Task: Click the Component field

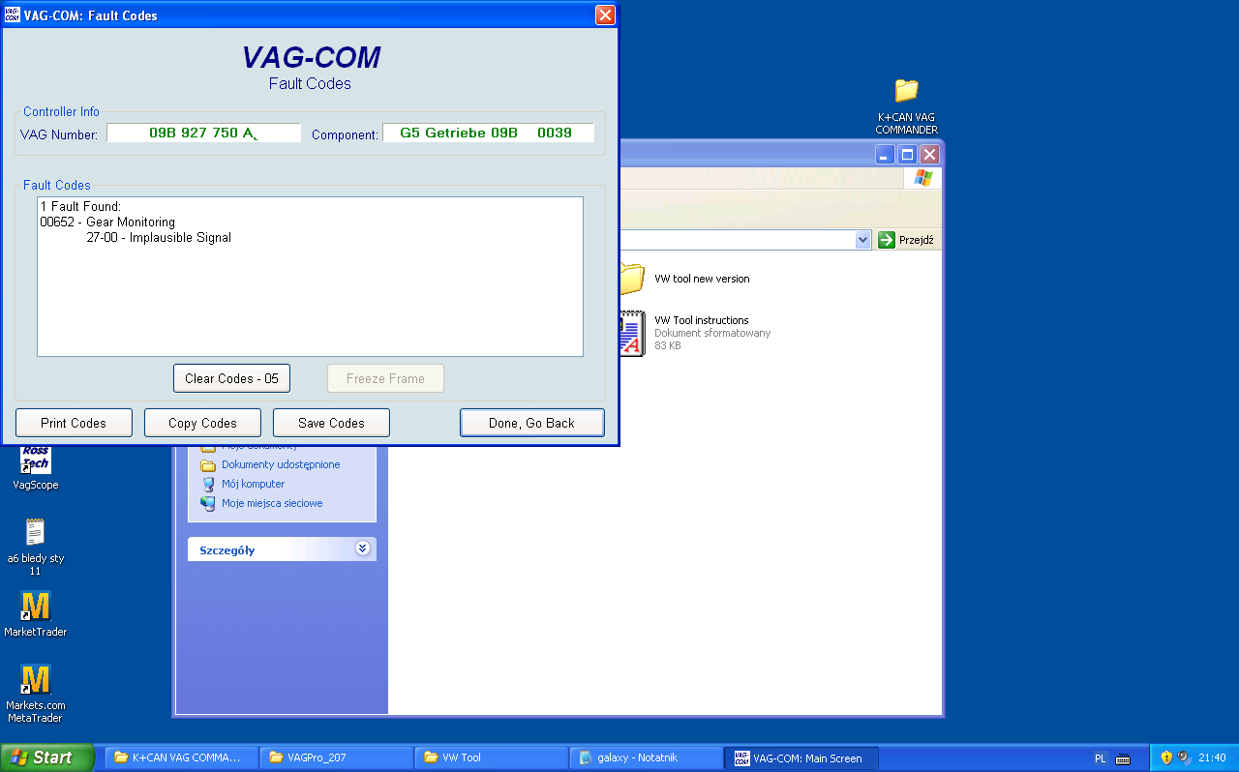Action: point(488,134)
